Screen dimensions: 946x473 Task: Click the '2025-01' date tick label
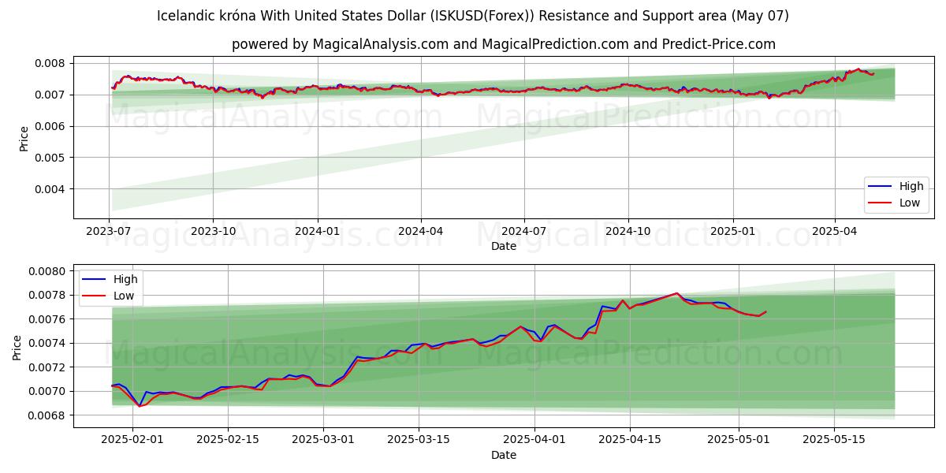(x=733, y=232)
